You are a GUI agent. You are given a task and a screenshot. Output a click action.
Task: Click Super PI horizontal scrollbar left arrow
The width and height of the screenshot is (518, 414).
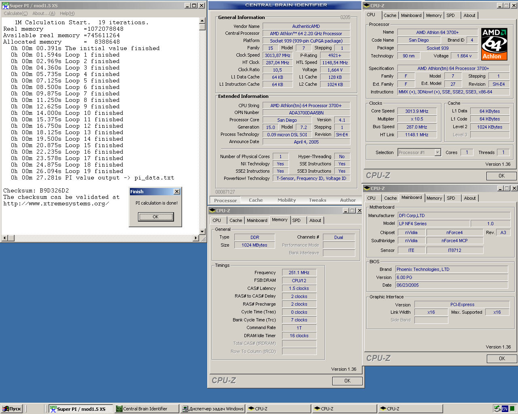pyautogui.click(x=5, y=238)
